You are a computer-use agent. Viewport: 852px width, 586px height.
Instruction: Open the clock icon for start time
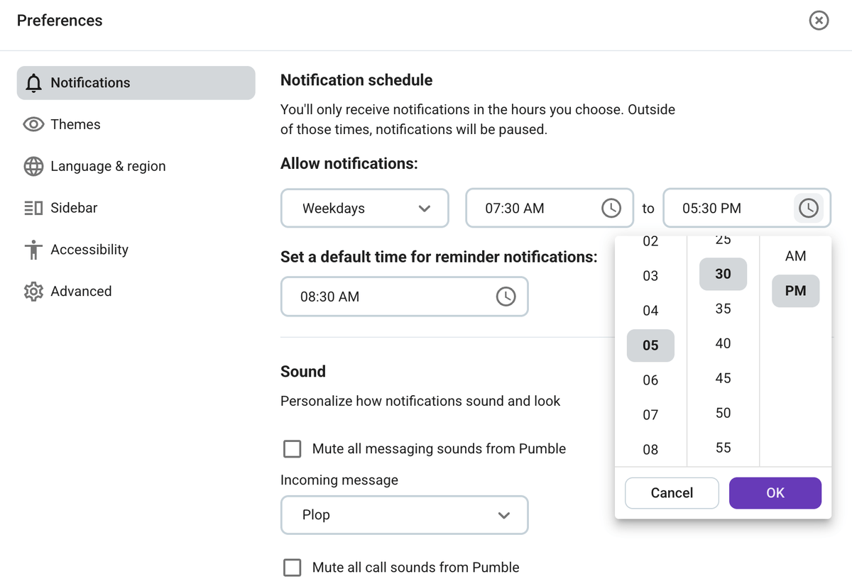(611, 208)
